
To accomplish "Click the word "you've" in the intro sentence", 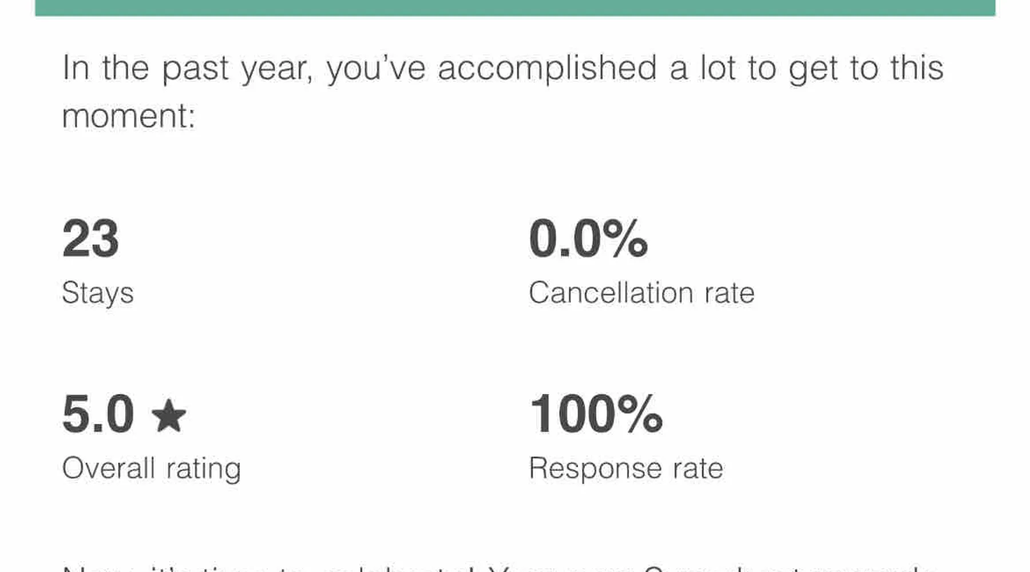I will [x=376, y=68].
